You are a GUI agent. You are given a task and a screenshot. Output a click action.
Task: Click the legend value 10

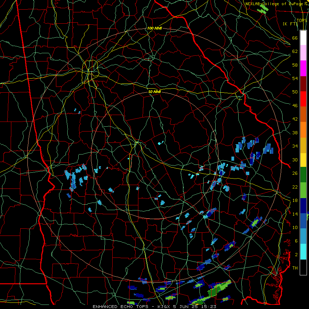coord(295,227)
